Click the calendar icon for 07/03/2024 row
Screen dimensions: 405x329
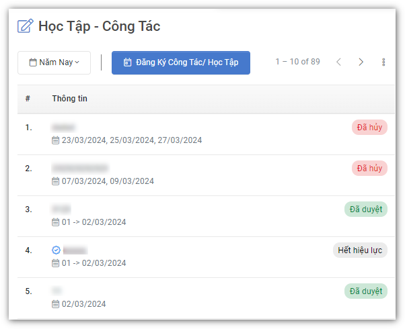(56, 181)
